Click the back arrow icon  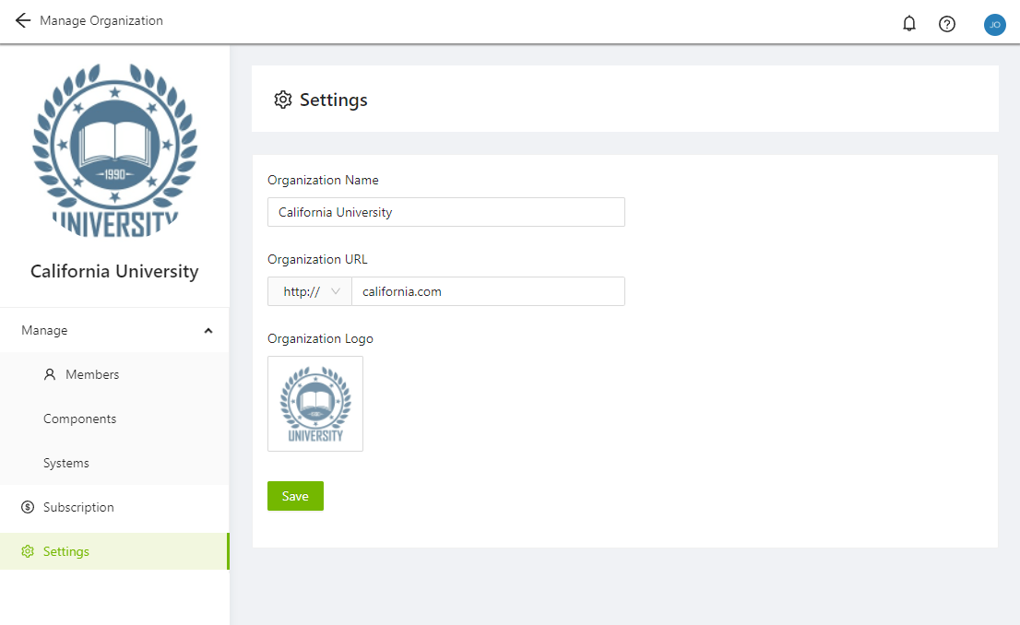(23, 20)
